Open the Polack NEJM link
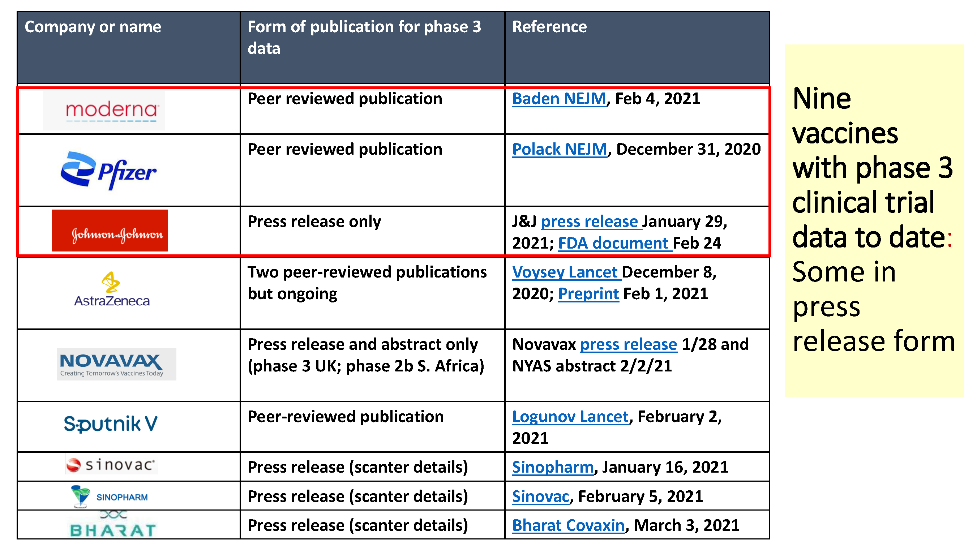Screen dimensions: 964x542 tap(560, 149)
